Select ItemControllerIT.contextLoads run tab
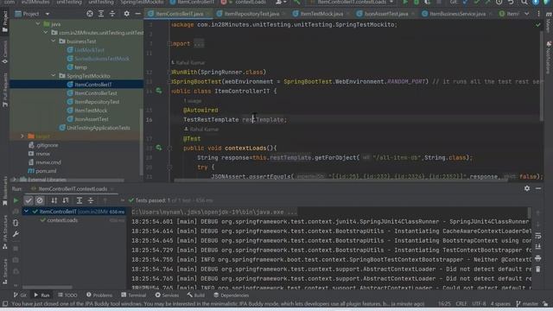 point(73,189)
